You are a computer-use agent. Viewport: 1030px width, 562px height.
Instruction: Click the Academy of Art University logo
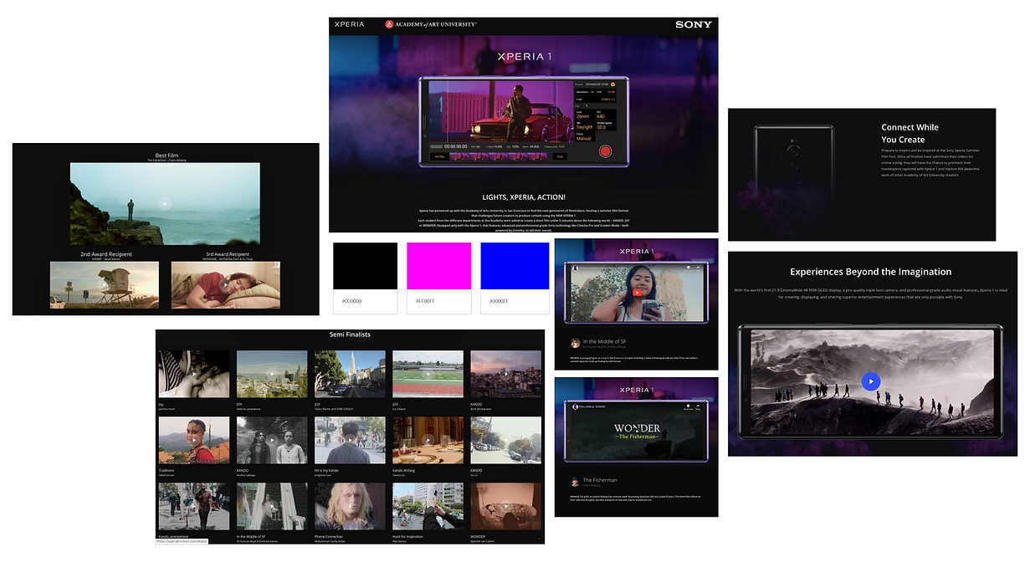pyautogui.click(x=431, y=24)
